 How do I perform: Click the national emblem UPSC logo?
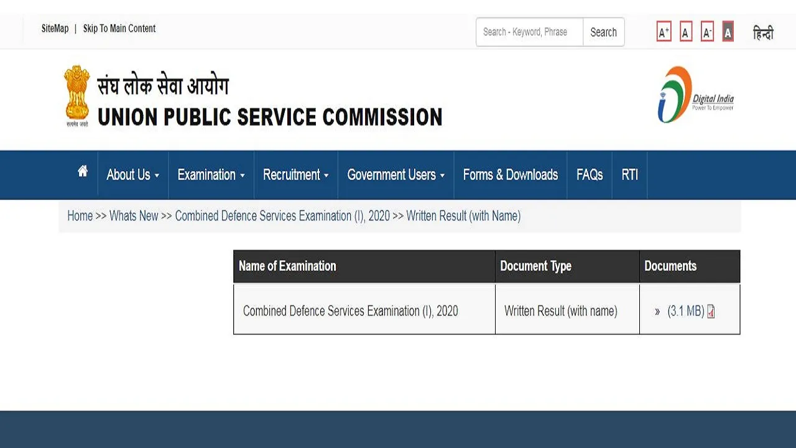tap(77, 96)
